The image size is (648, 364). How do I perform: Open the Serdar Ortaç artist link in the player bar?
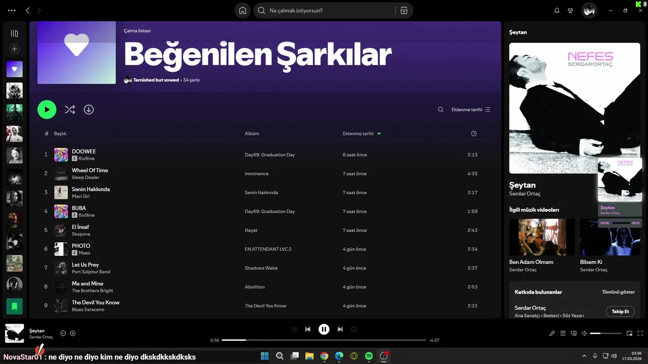[41, 337]
